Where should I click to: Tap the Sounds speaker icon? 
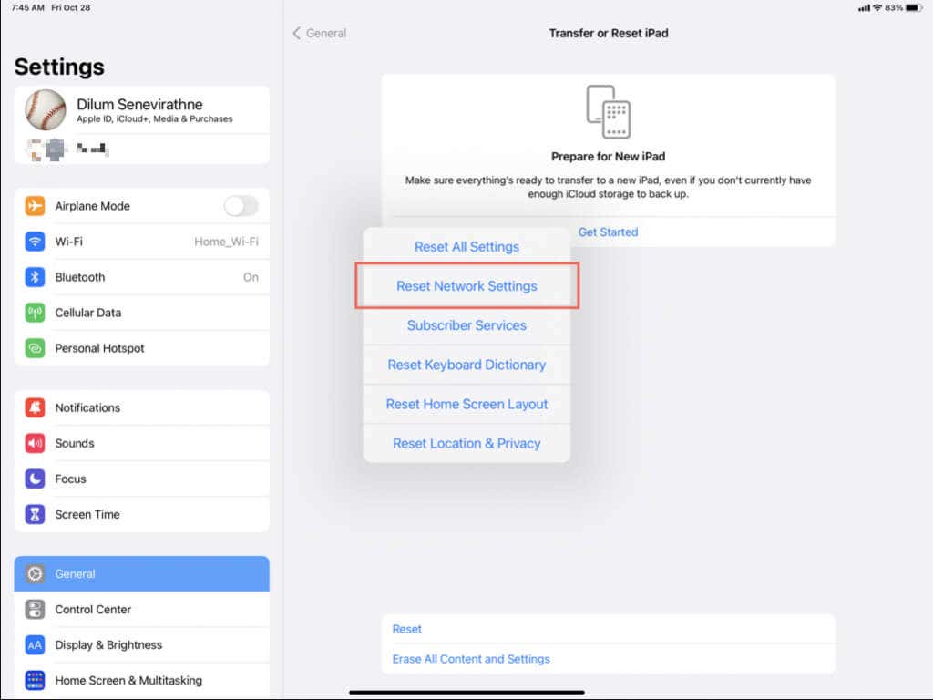35,444
